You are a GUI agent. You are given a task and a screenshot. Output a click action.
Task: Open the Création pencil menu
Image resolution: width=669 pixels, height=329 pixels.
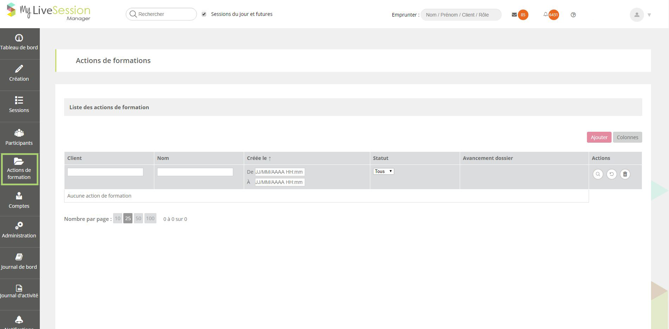pos(19,74)
